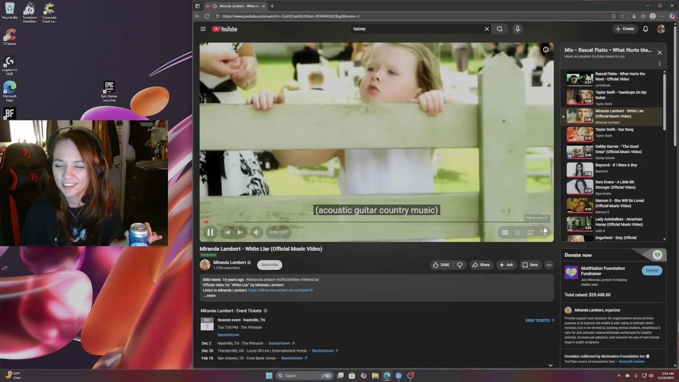
Task: Run the search with the magnifier button
Action: click(500, 29)
